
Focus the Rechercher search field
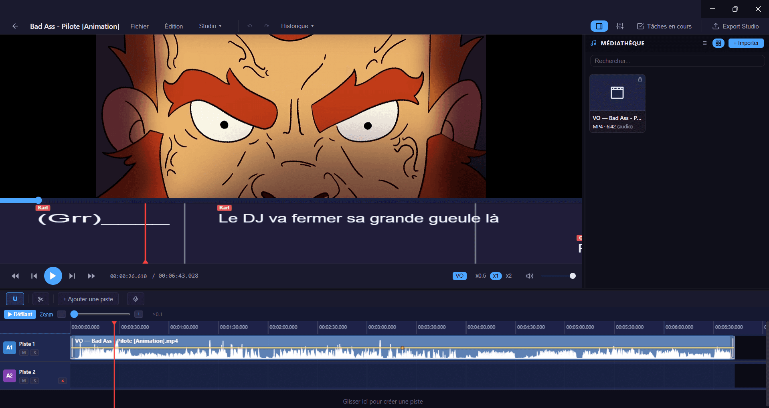click(x=677, y=61)
